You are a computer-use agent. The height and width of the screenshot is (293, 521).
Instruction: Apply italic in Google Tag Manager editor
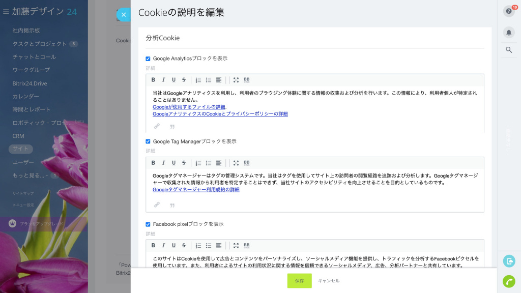[x=163, y=163]
